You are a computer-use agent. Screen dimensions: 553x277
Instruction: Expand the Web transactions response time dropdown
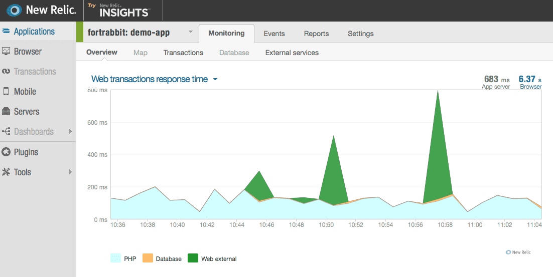coord(215,79)
